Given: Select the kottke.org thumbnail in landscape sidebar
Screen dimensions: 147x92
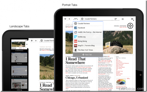Looking at the screenshot, I should click(19, 84).
